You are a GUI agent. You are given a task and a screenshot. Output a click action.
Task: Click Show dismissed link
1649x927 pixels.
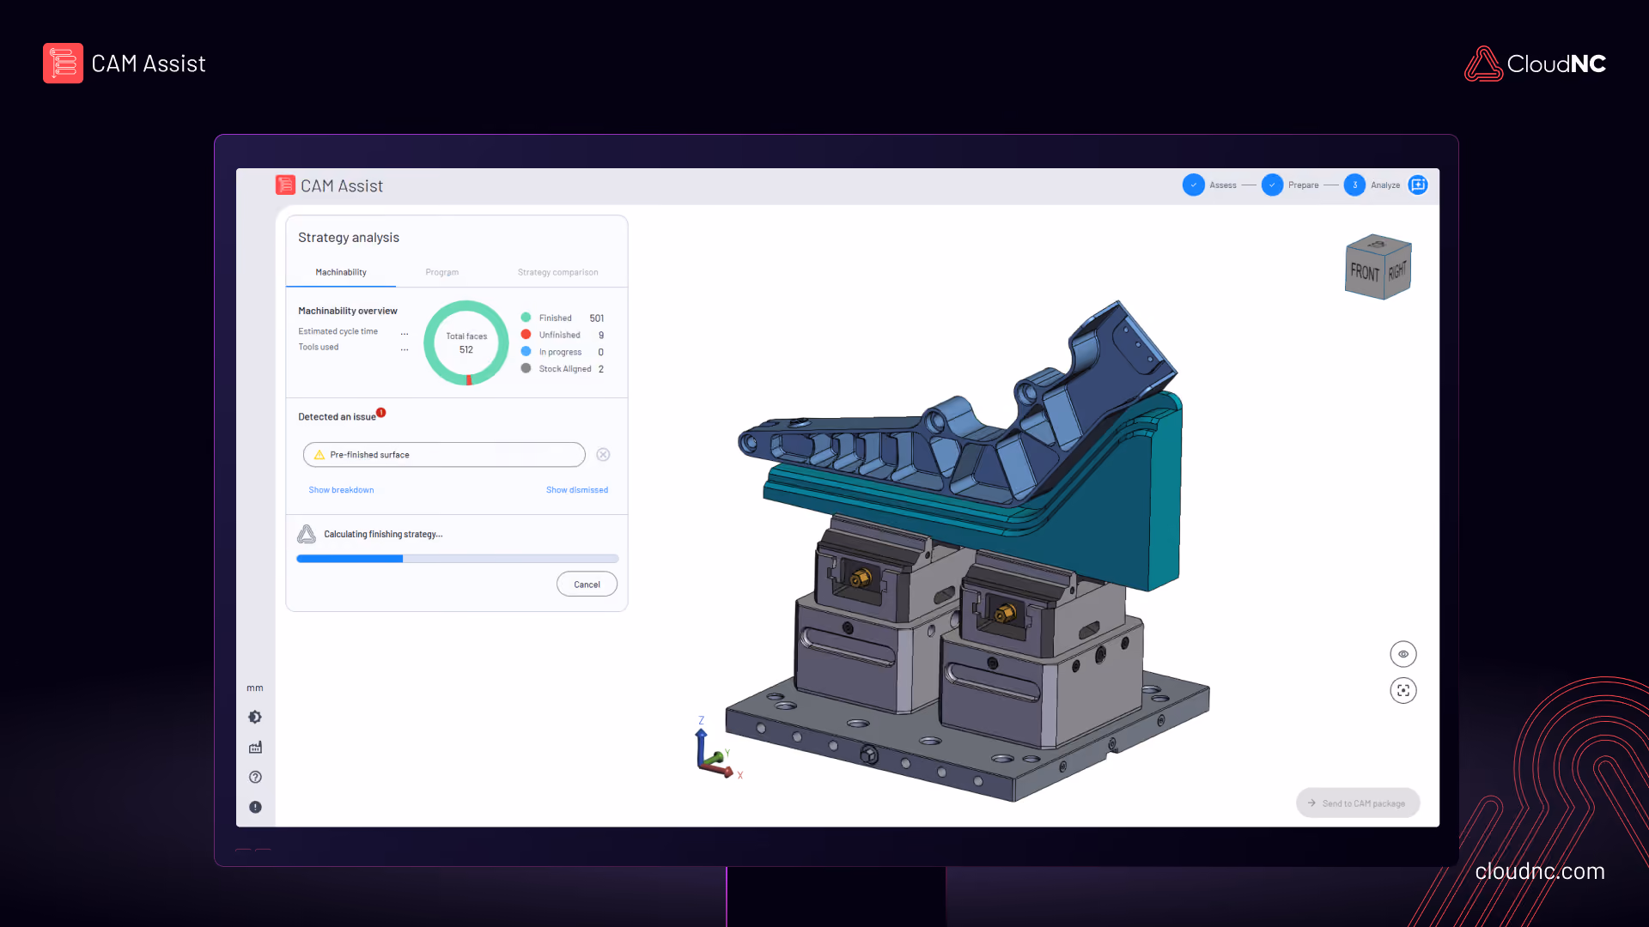point(577,490)
